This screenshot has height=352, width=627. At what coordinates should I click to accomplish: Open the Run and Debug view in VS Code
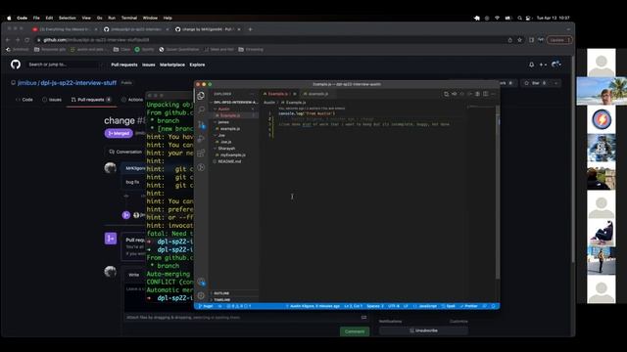tap(201, 139)
